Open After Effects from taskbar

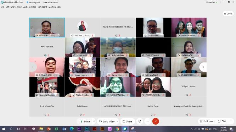79,129
